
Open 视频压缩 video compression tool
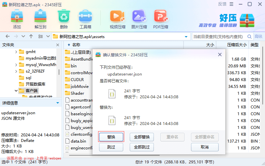click(x=117, y=19)
